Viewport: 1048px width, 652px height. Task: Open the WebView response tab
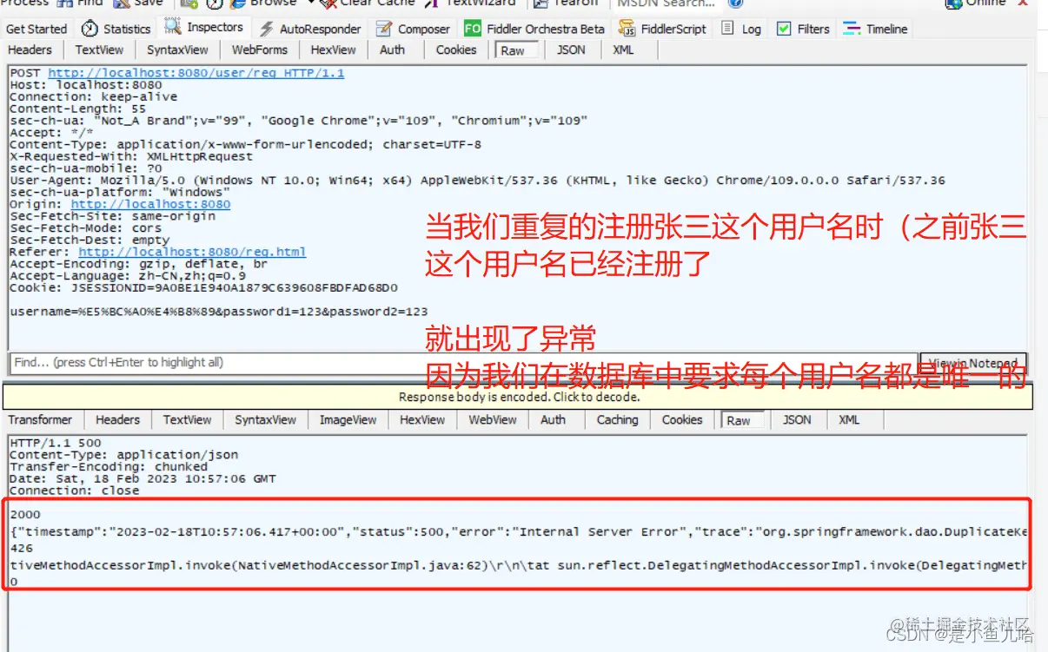click(x=493, y=419)
